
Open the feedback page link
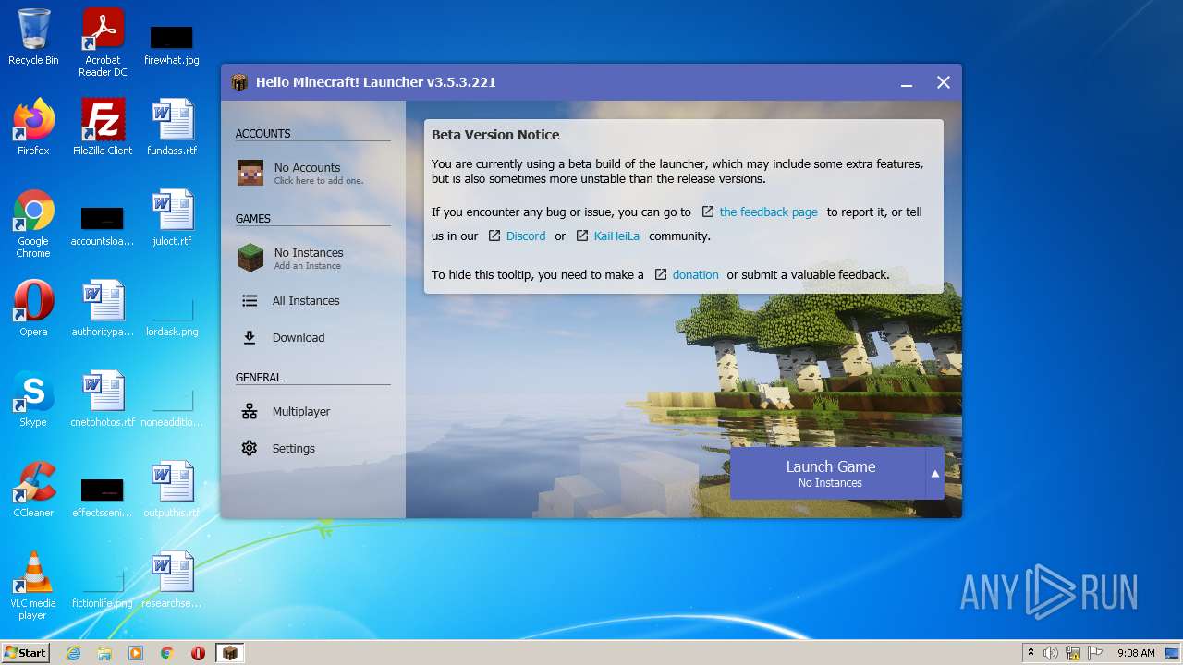pyautogui.click(x=768, y=212)
